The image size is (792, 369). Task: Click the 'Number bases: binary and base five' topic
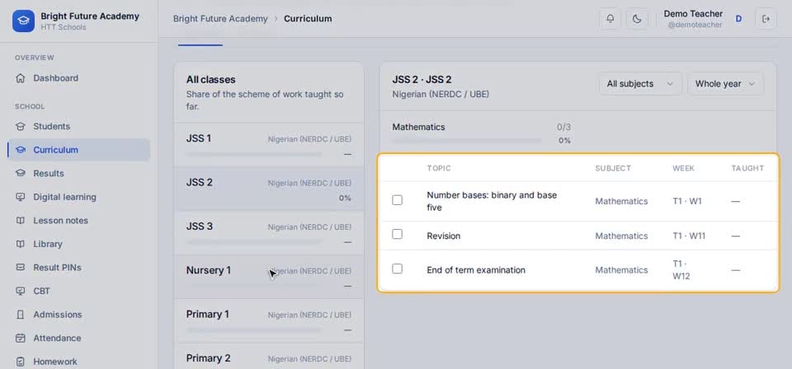click(492, 201)
